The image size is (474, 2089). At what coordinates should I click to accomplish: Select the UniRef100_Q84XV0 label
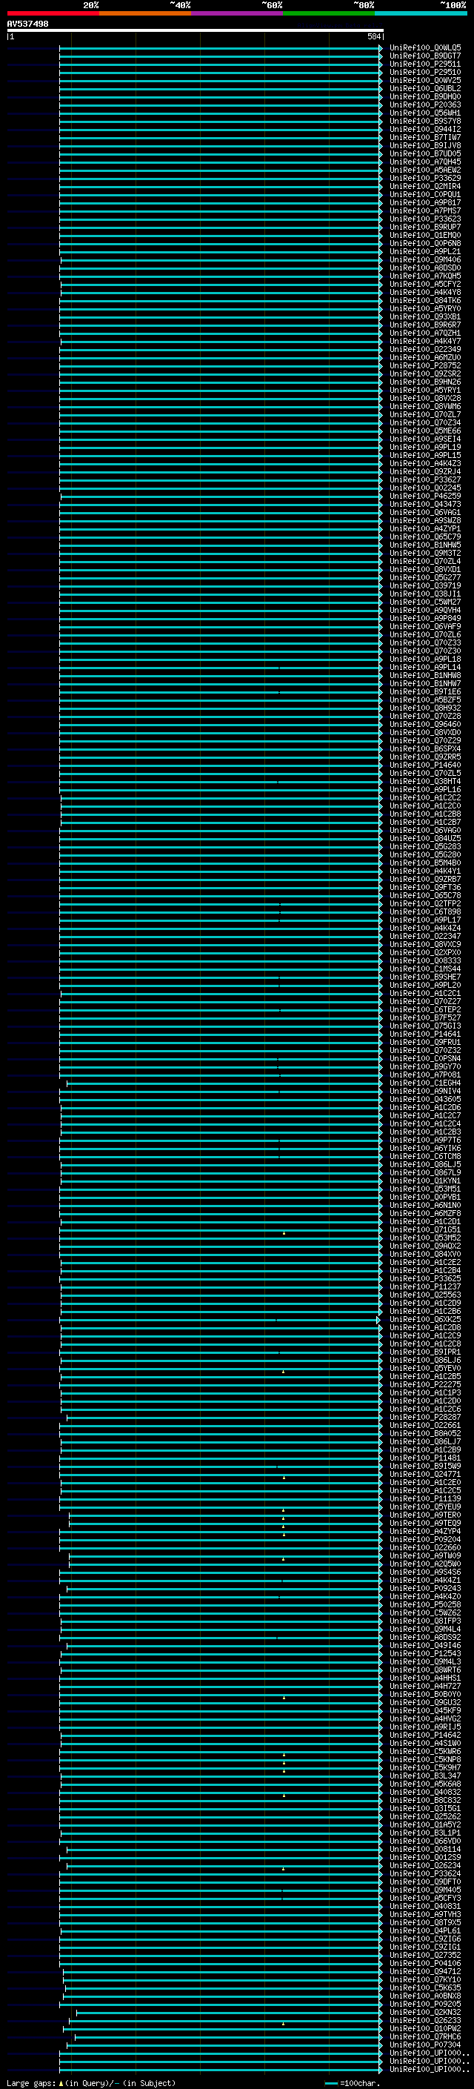click(425, 1254)
